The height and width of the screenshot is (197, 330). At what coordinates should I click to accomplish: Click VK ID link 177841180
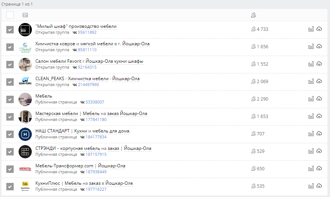pos(96,119)
